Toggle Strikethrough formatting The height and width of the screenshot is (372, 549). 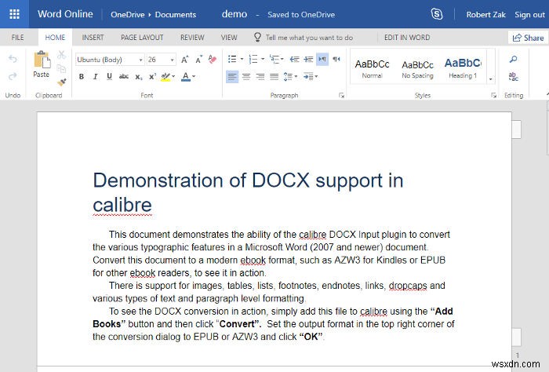[124, 76]
